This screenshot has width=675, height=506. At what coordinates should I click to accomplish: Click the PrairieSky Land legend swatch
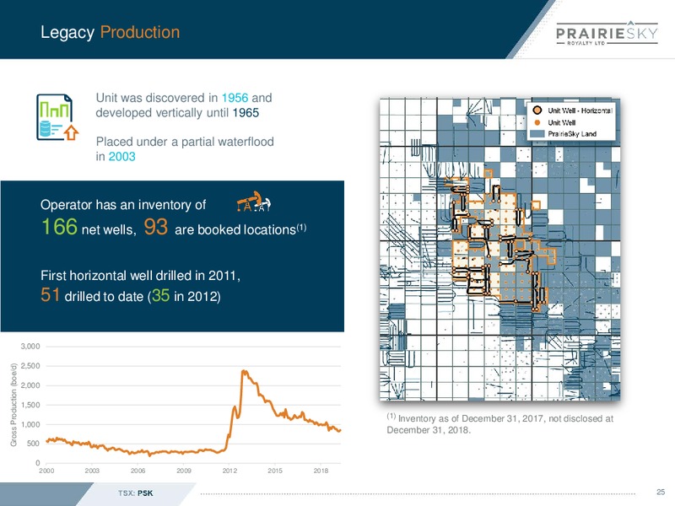537,134
